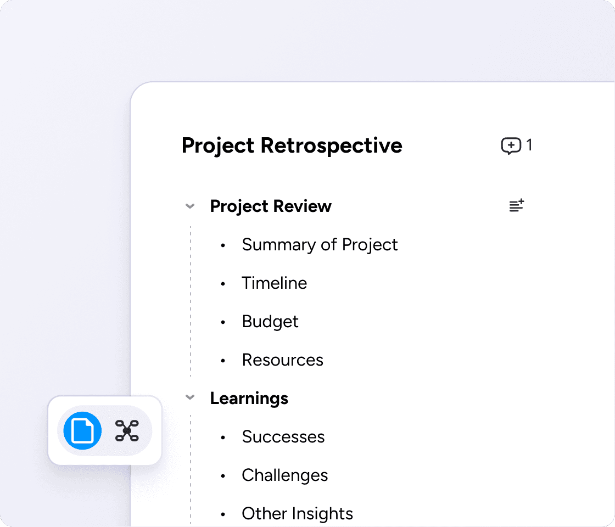Click the Successes item text
This screenshot has width=615, height=527.
(283, 437)
